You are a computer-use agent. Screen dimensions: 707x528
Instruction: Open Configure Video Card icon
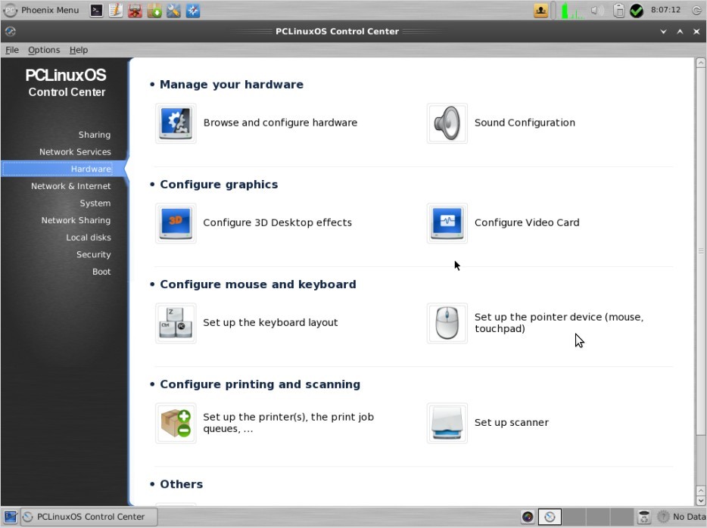447,223
